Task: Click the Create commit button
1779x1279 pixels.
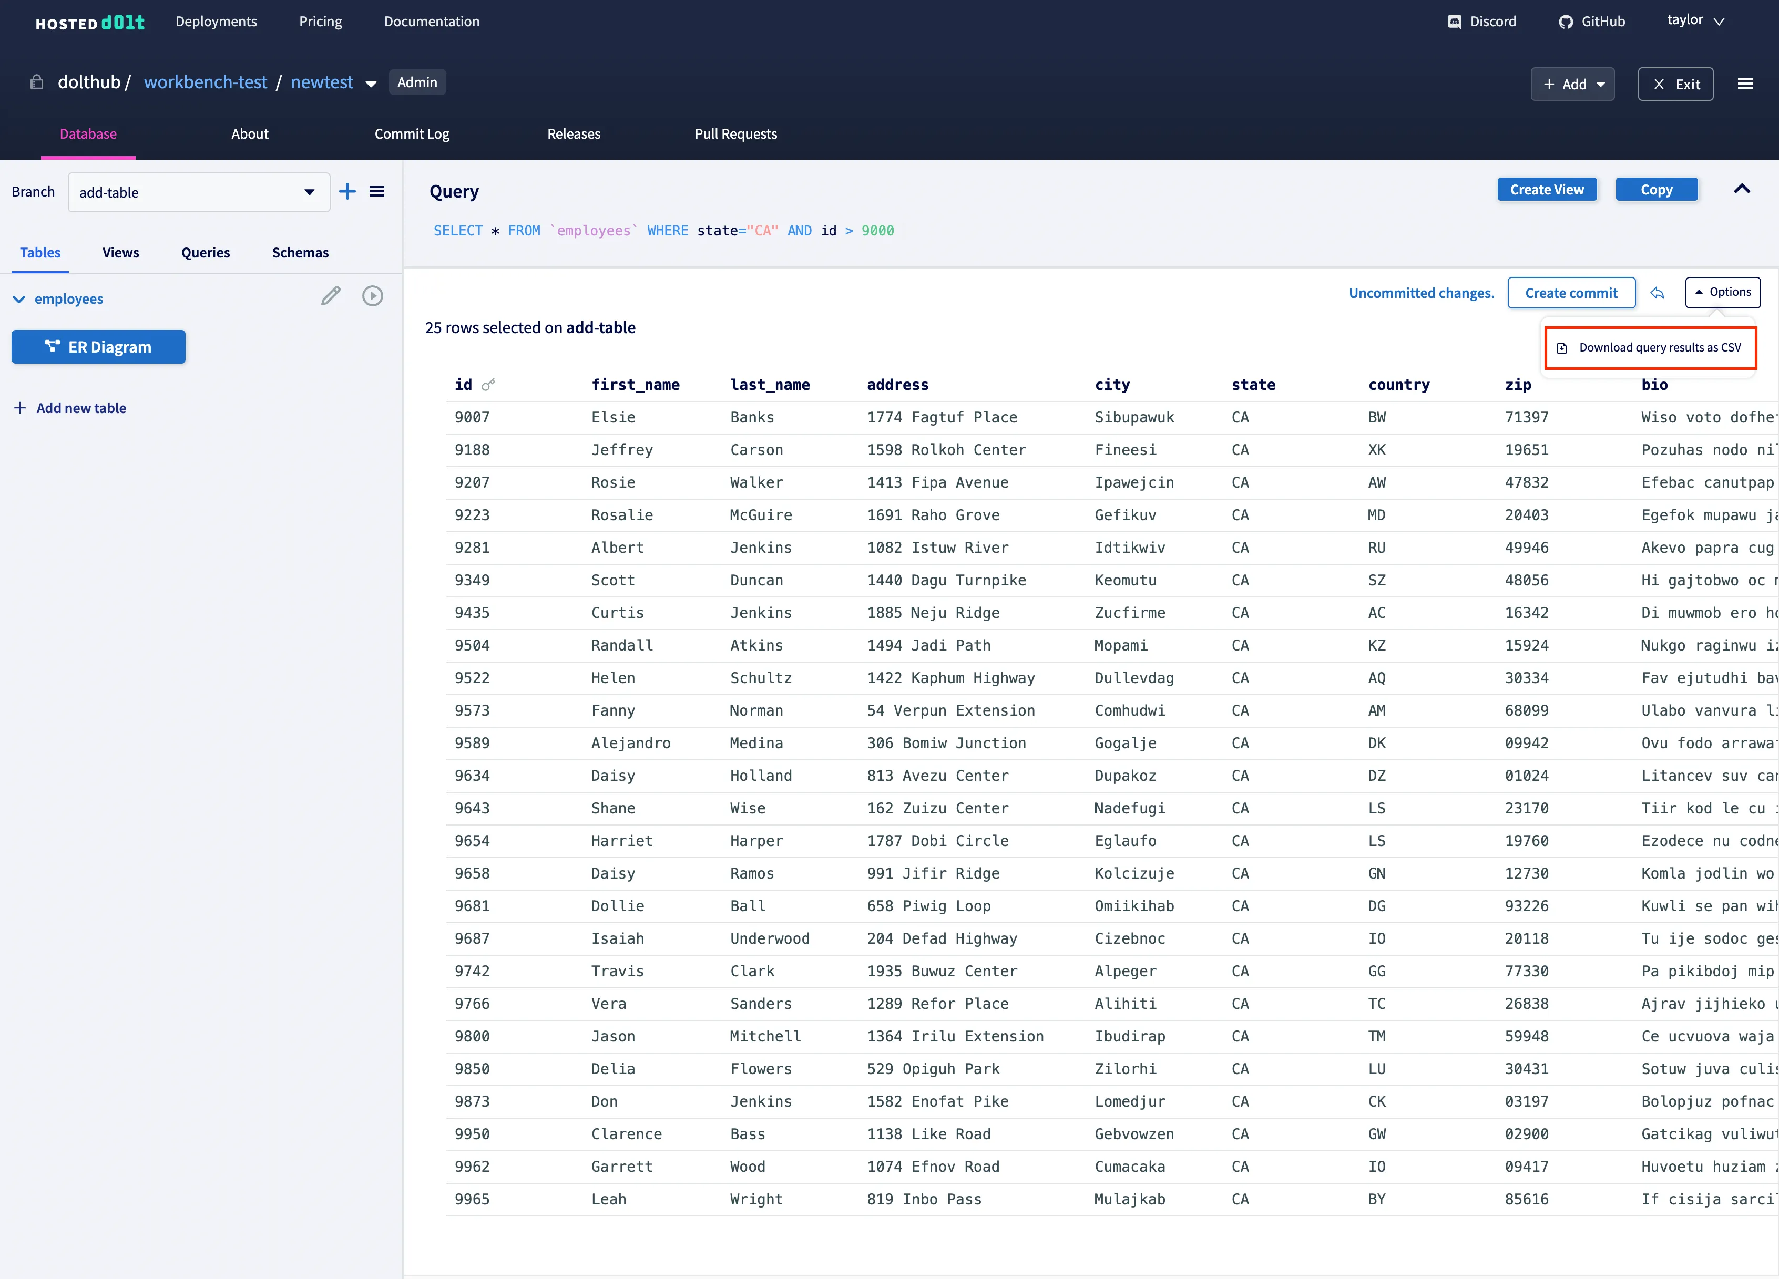Action: click(1571, 293)
